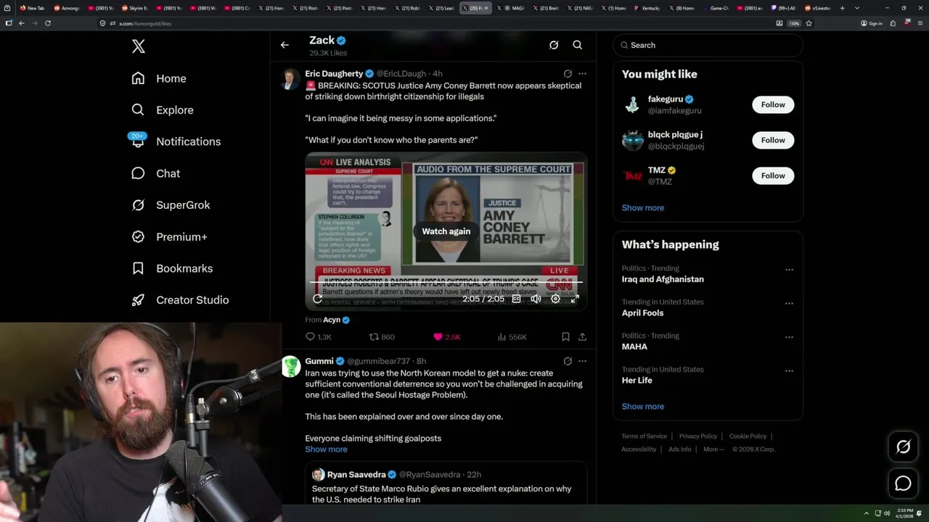Click the browser Sign in button
The width and height of the screenshot is (929, 522).
click(x=872, y=23)
